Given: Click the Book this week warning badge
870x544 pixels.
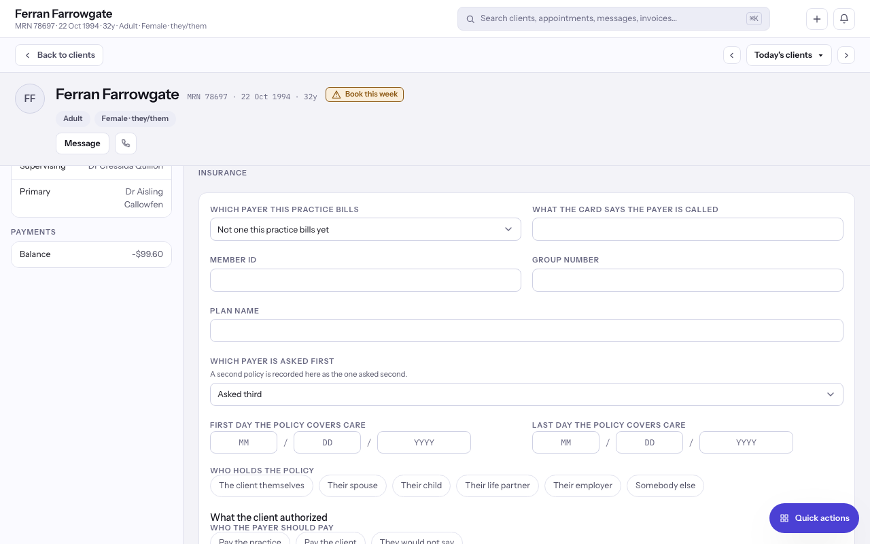Looking at the screenshot, I should tap(364, 95).
